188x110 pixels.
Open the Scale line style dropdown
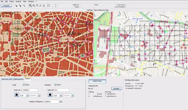35,96
